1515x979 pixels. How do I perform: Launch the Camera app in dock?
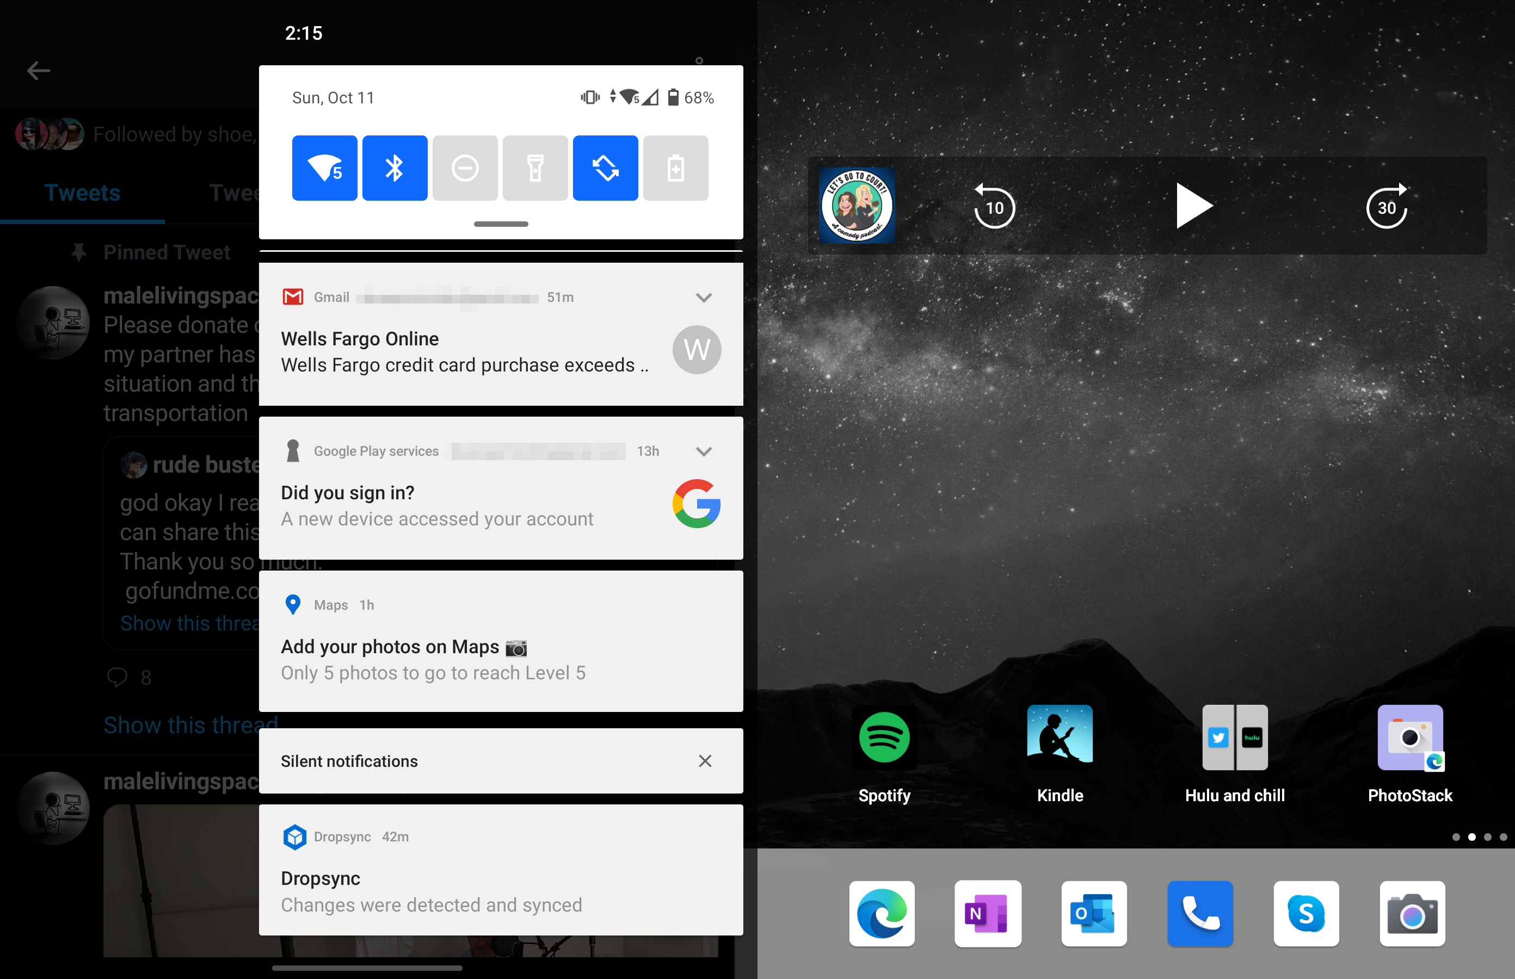1412,914
